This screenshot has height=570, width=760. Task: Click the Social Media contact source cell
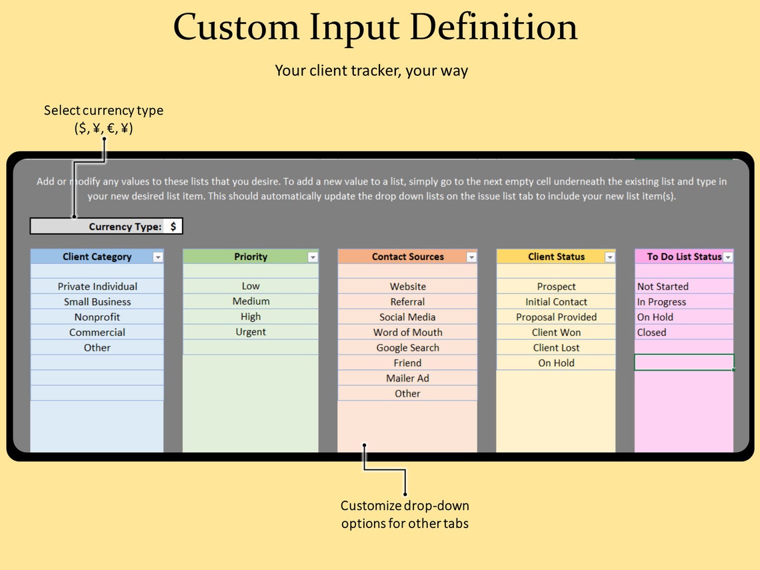click(x=407, y=317)
